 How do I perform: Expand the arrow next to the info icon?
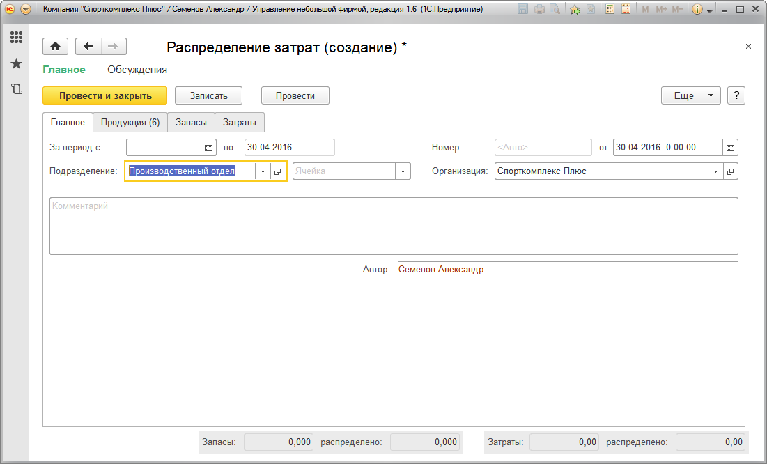(x=709, y=10)
